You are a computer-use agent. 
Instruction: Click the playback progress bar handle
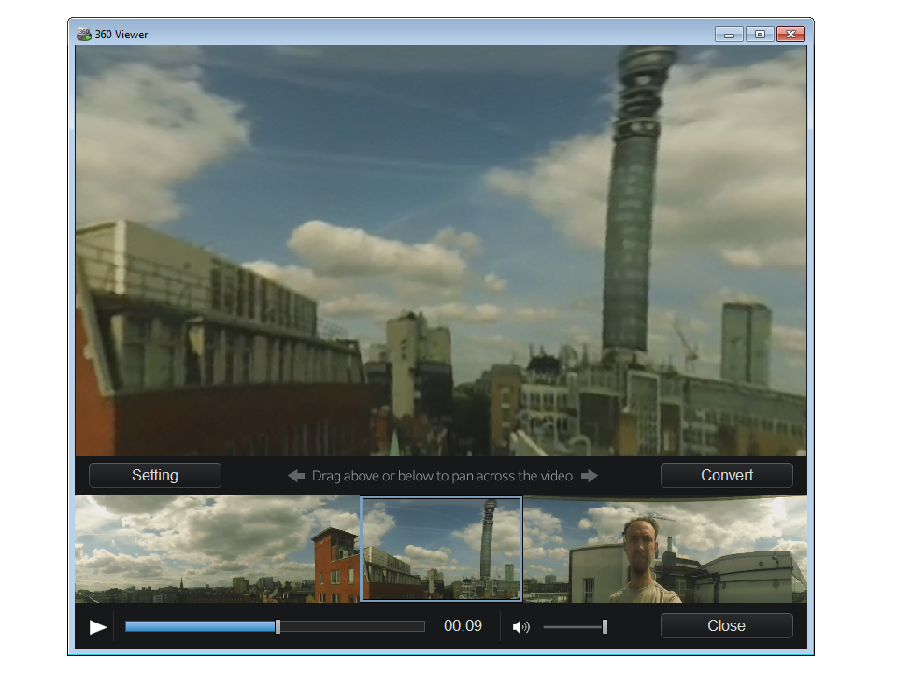click(278, 626)
